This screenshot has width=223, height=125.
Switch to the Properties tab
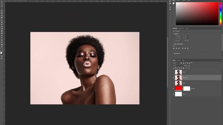coord(175,28)
